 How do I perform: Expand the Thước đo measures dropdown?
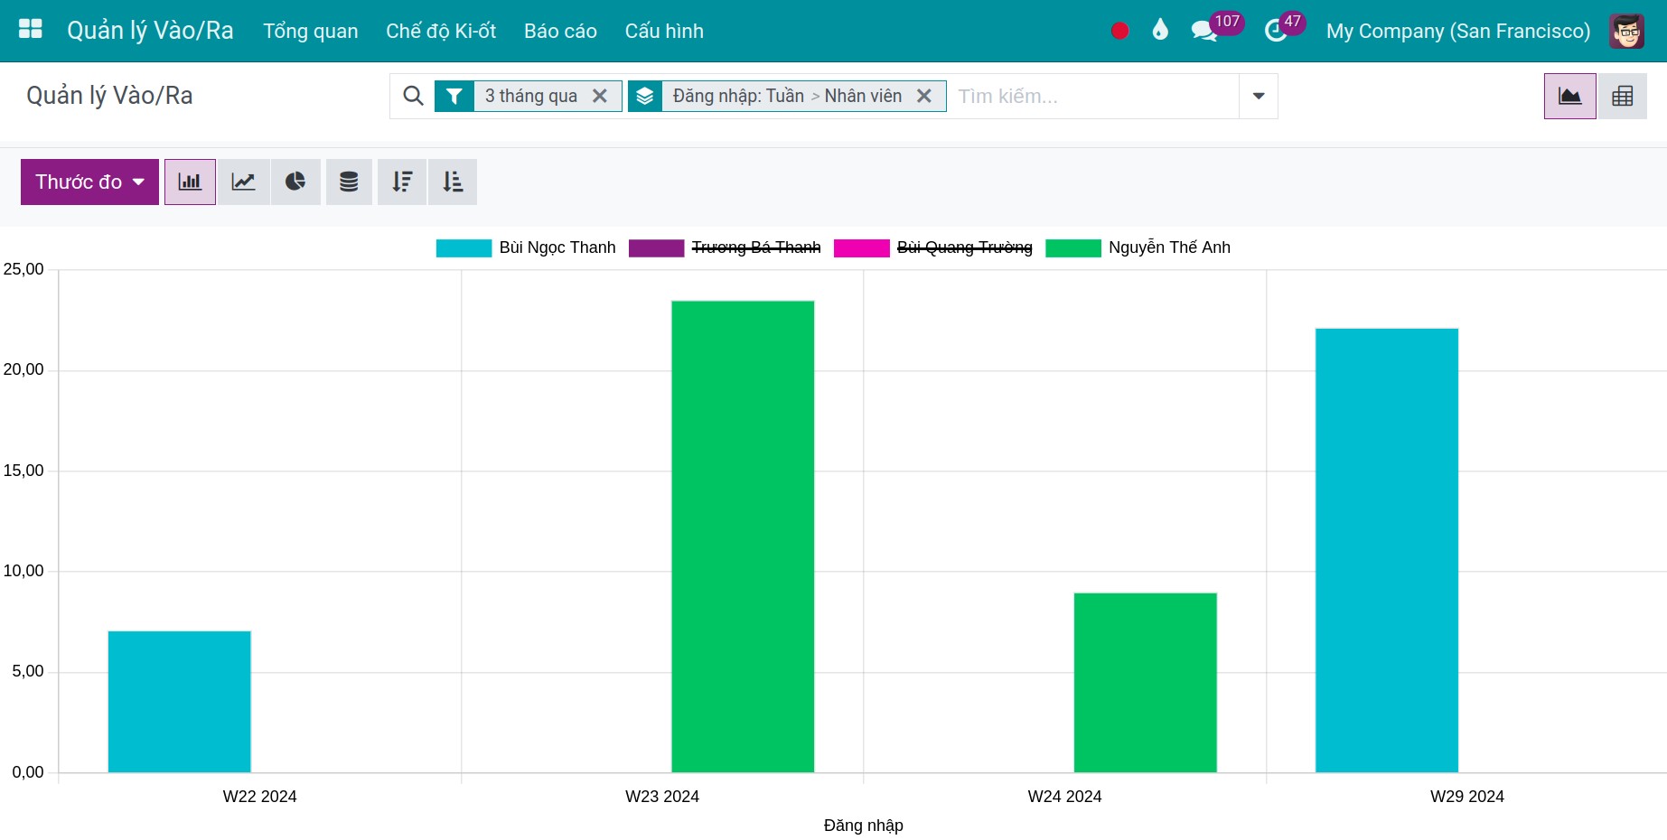coord(89,182)
